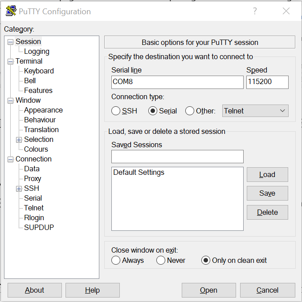Click the Delete session button
302x302 pixels.
tap(267, 212)
